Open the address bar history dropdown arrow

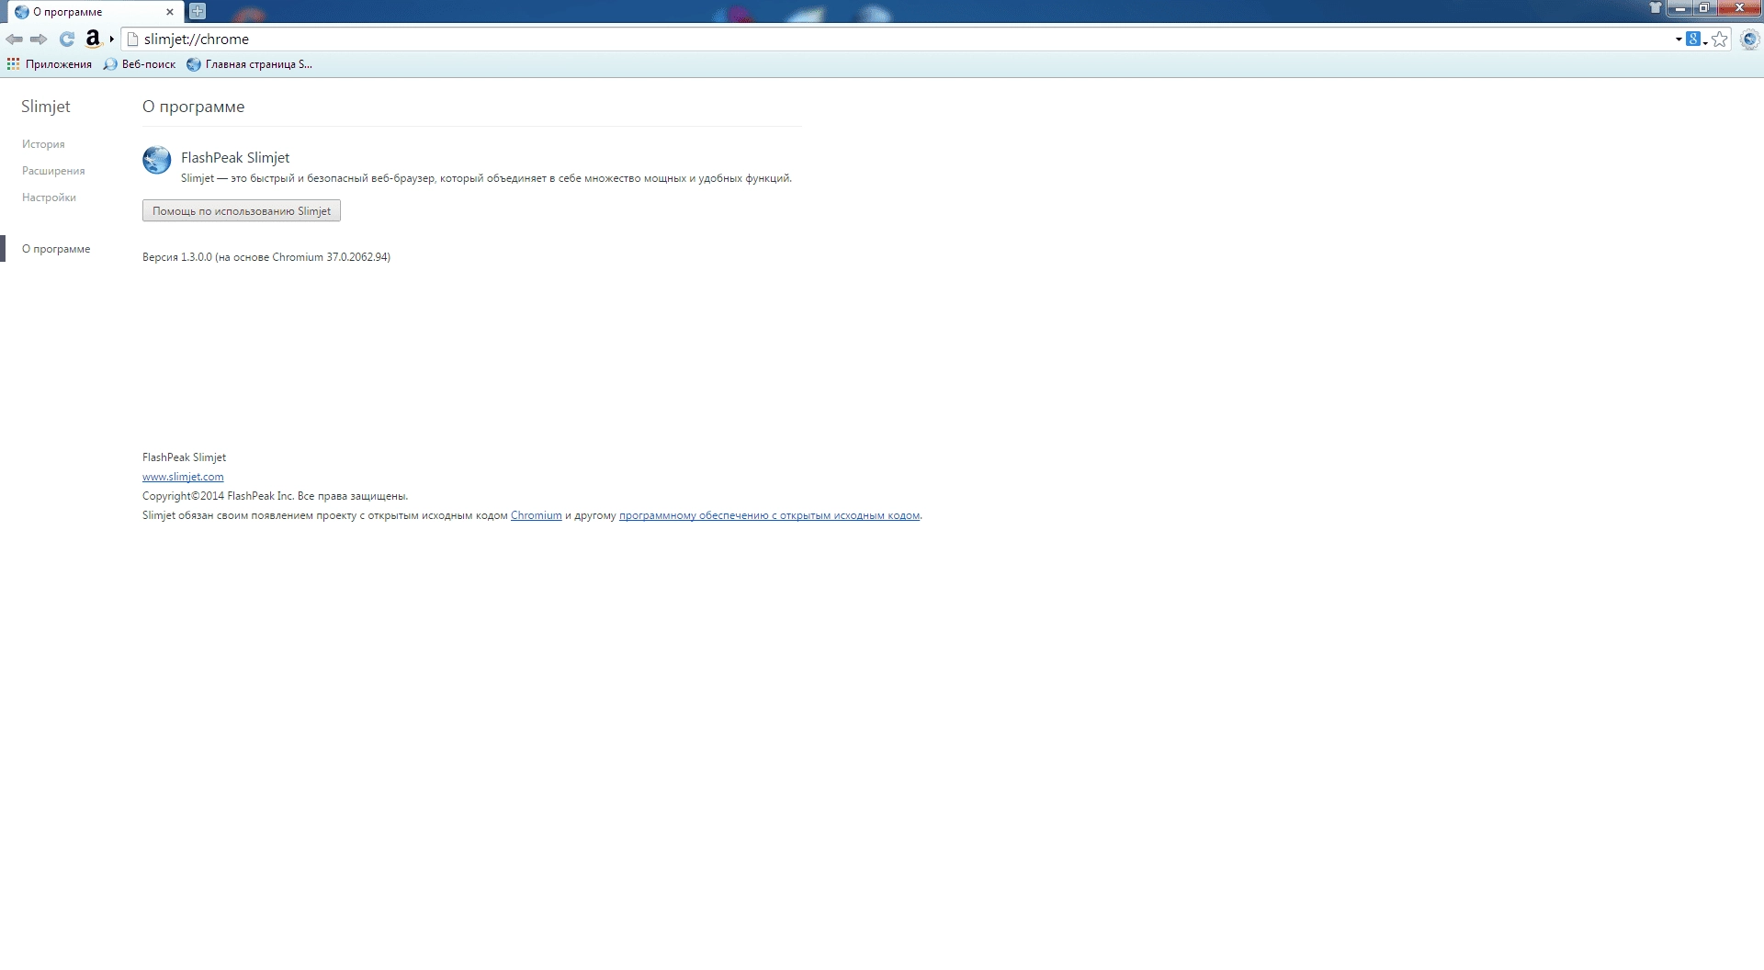pos(1679,39)
